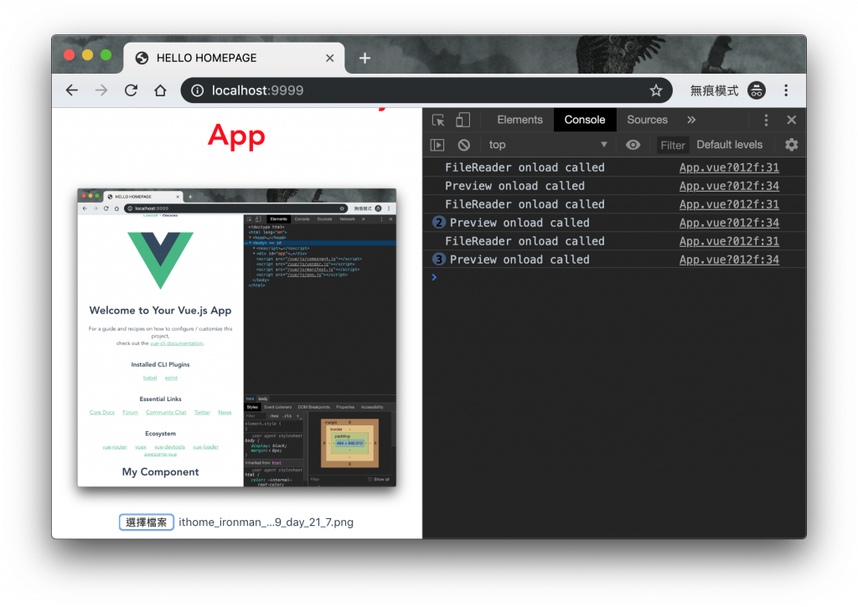Close the DevTools panel

791,120
